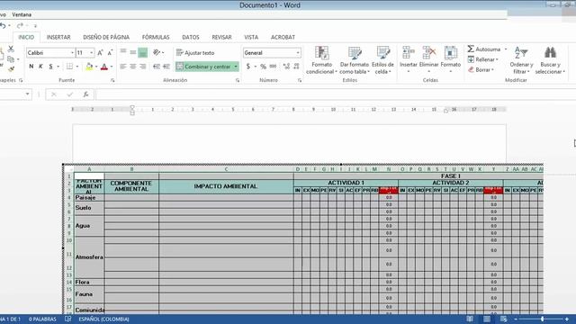The height and width of the screenshot is (324, 576).
Task: Align text to bottom of cell
Action: point(142,52)
